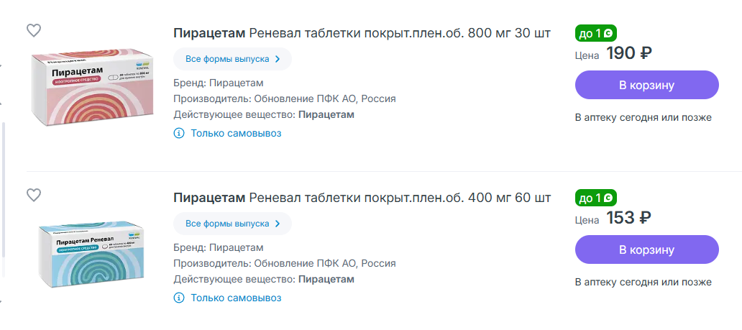This screenshot has width=742, height=330.
Task: Favorite the Piracetam 800 mg heart icon
Action: click(x=34, y=30)
